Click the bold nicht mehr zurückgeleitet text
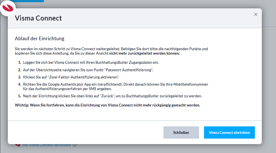The image size is (276, 153). tap(144, 53)
